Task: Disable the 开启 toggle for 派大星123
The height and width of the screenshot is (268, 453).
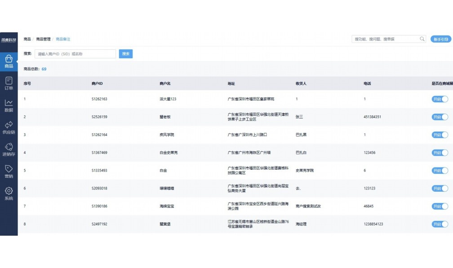Action: click(440, 99)
